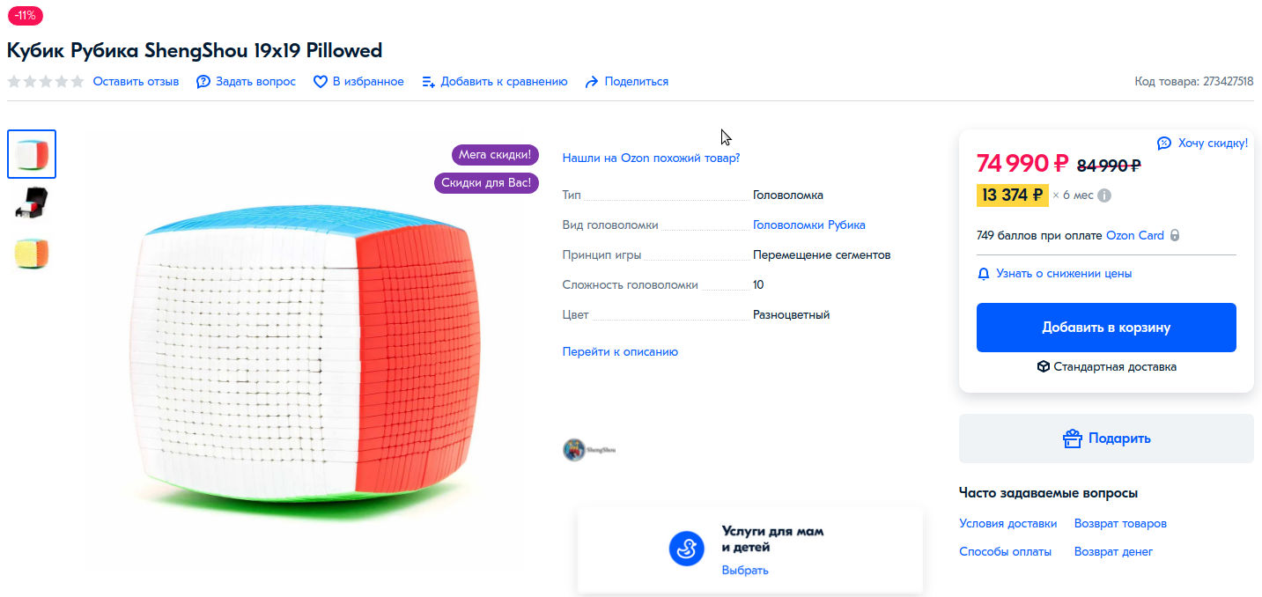The image size is (1262, 597).
Task: Click the share arrow icon by Поделиться
Action: [x=592, y=82]
